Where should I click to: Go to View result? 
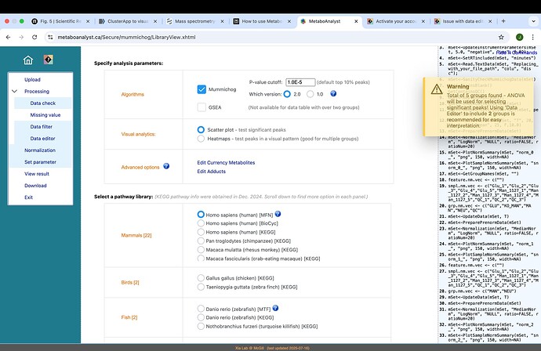point(37,174)
